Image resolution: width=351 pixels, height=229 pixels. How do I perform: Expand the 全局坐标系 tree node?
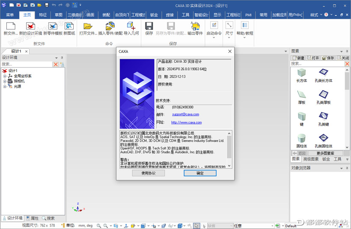click(5, 76)
